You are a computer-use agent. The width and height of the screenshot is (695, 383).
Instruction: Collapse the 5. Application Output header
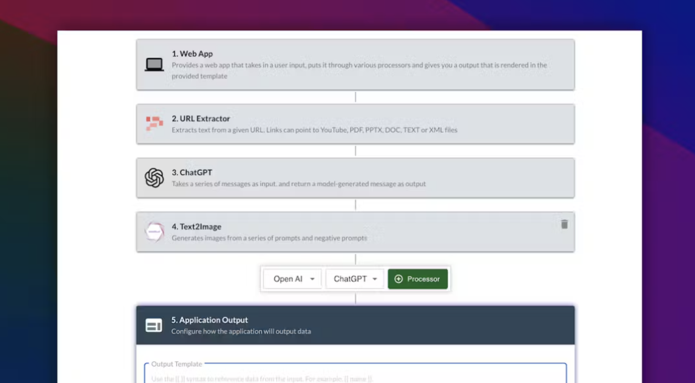pos(355,325)
